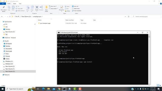The height and width of the screenshot is (91, 162).
Task: Click the Move to ribbon icon
Action: tap(28, 9)
